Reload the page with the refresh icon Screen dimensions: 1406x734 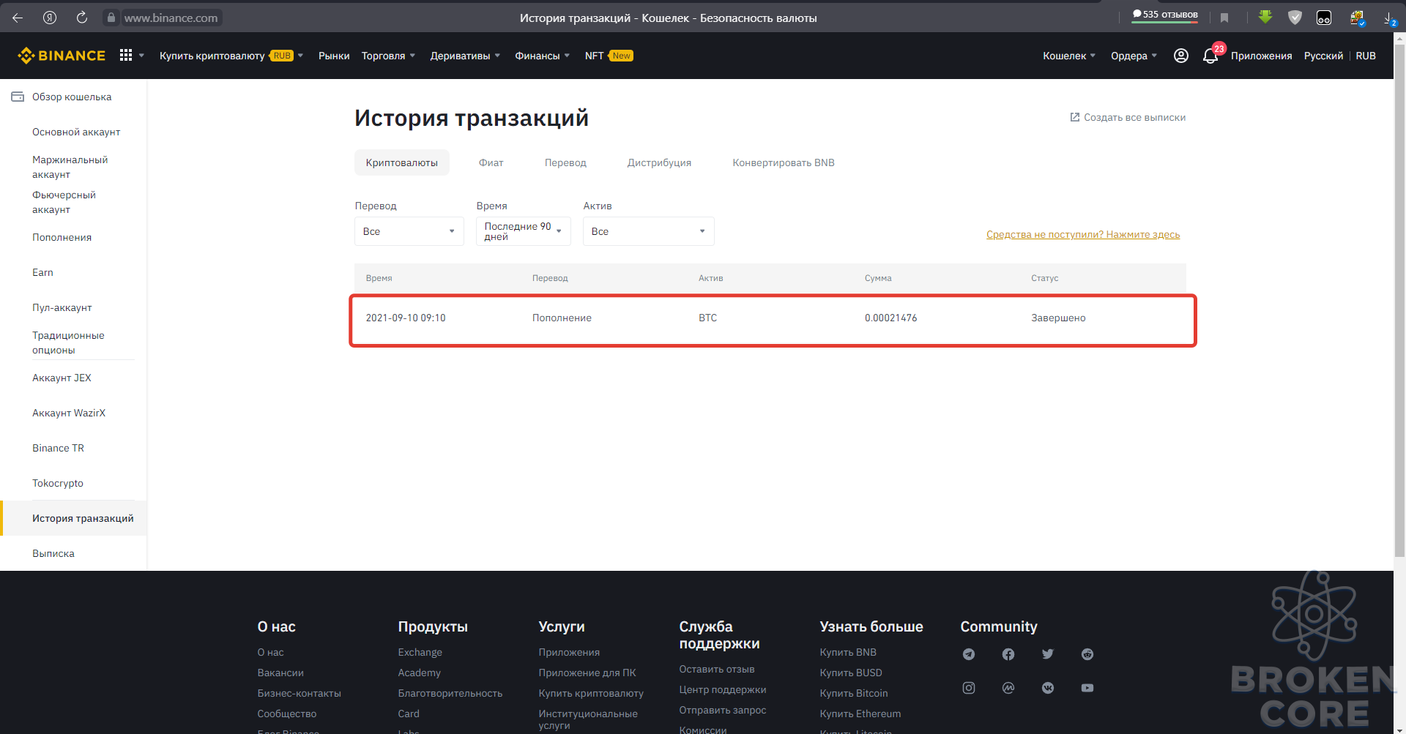click(82, 18)
